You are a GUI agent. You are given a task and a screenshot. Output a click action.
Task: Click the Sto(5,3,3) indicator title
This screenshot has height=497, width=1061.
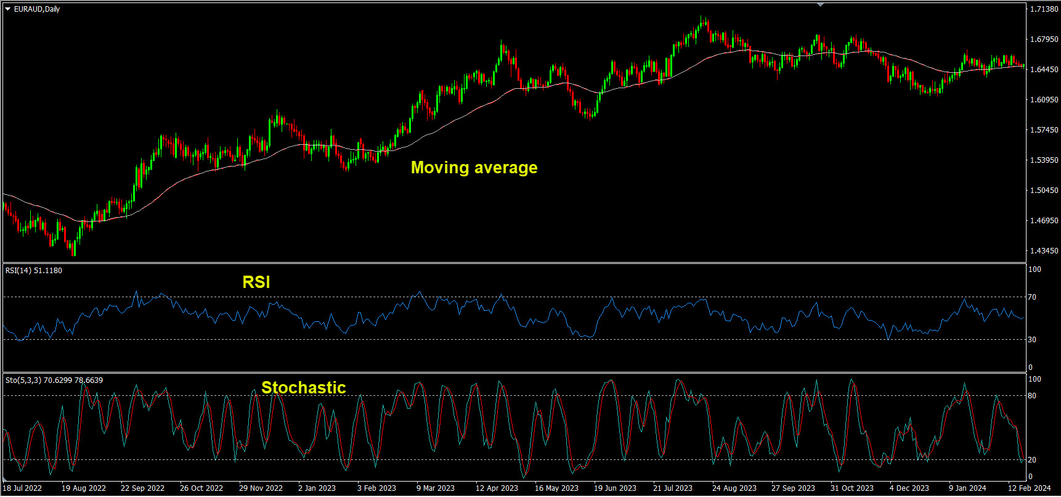click(x=54, y=380)
